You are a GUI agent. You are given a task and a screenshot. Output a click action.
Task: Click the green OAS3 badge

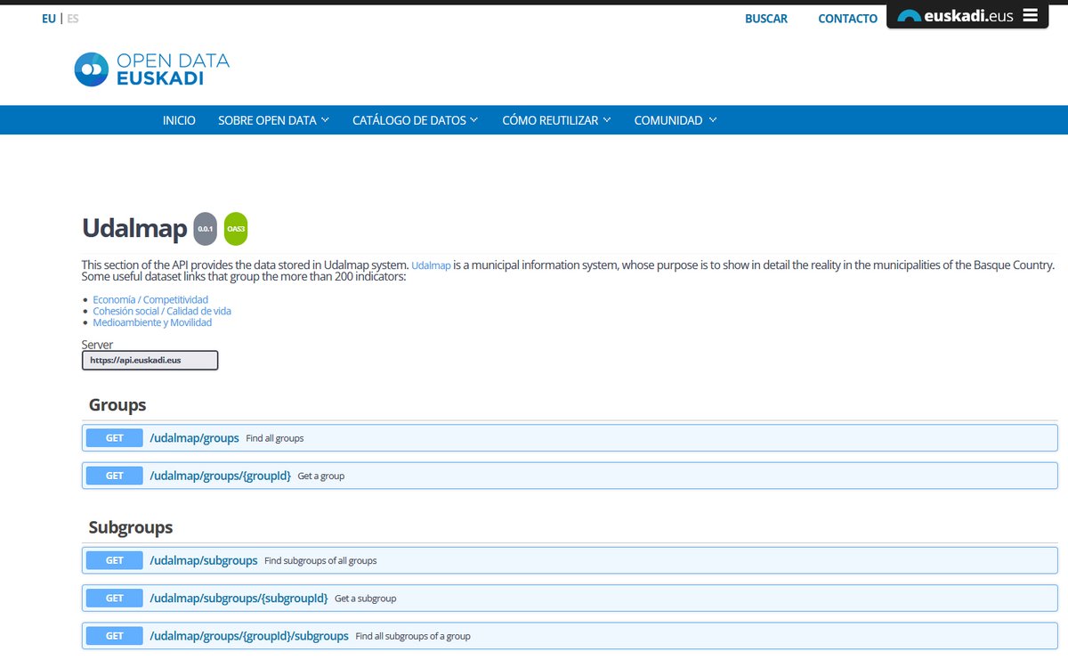pos(236,229)
